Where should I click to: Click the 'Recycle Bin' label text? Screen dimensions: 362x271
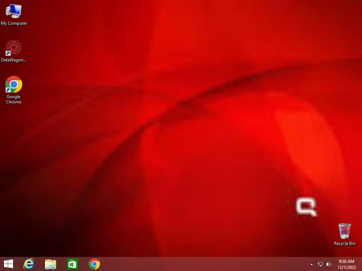[344, 243]
